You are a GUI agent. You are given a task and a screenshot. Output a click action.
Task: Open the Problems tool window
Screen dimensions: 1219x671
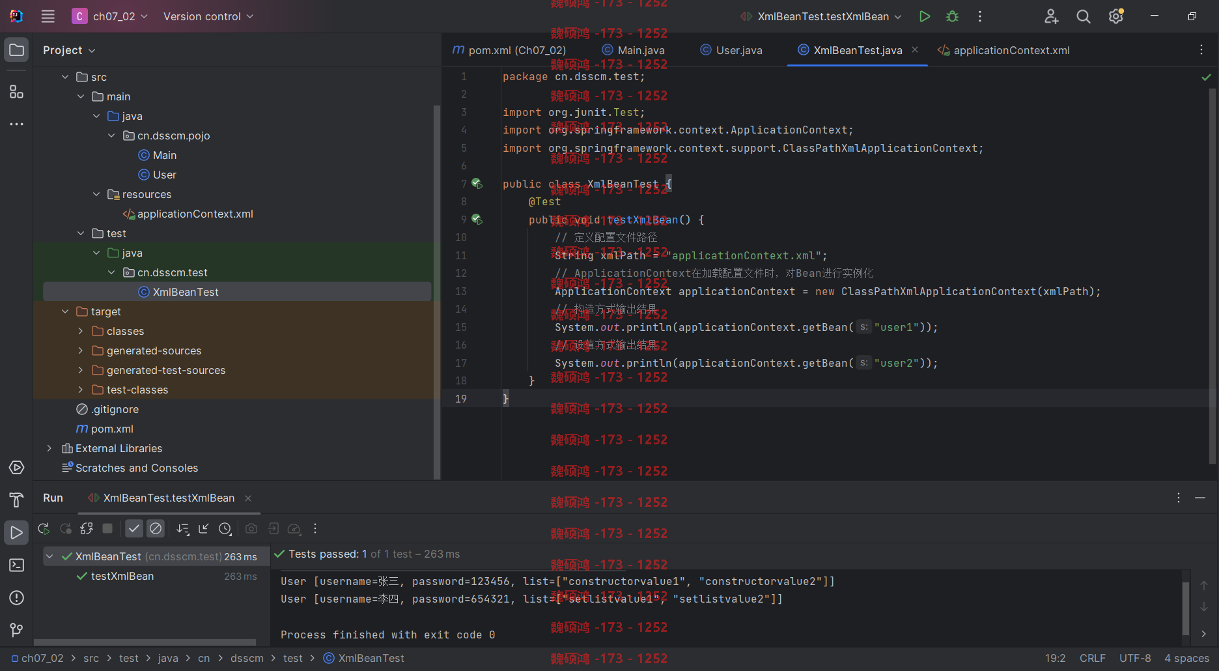16,597
